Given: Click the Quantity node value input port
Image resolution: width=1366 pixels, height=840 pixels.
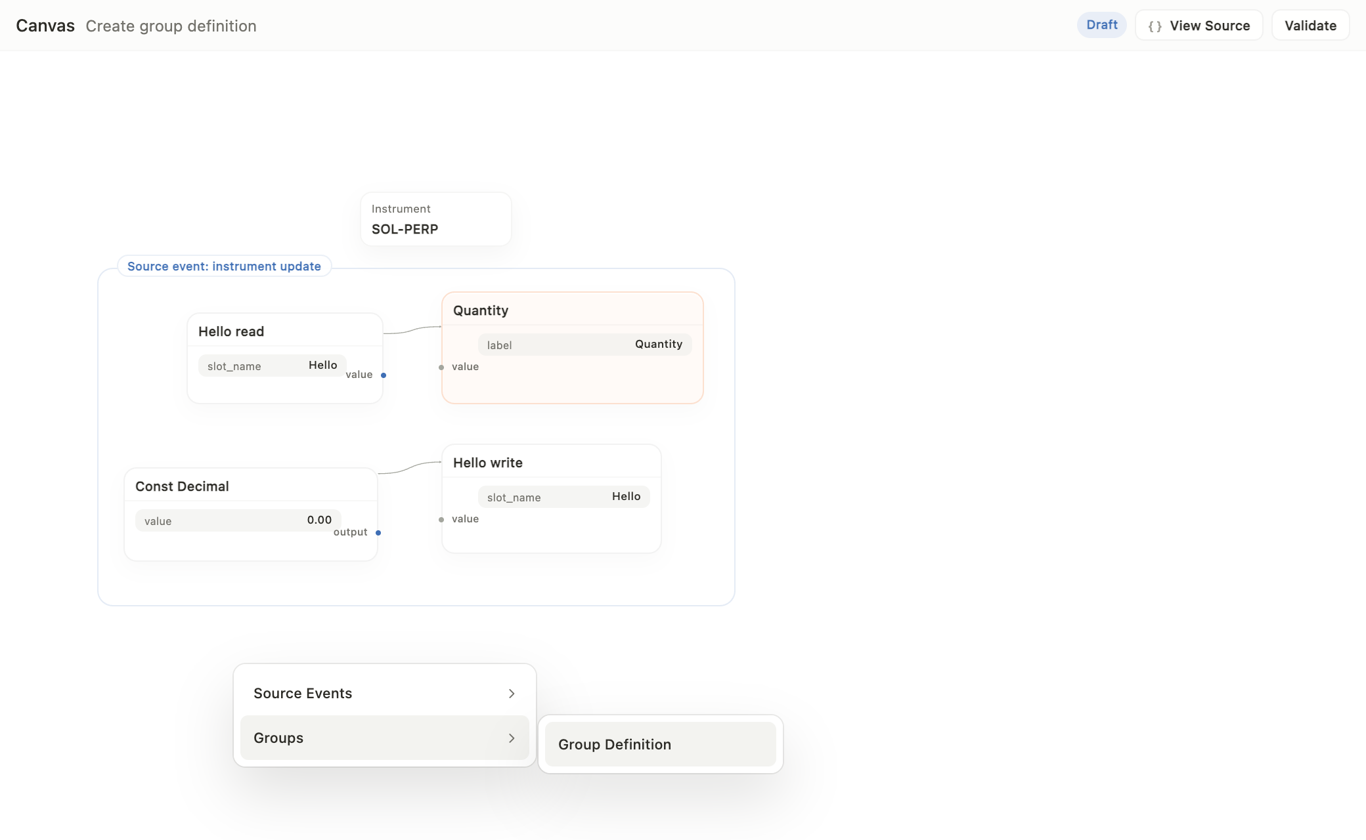Looking at the screenshot, I should (x=441, y=367).
